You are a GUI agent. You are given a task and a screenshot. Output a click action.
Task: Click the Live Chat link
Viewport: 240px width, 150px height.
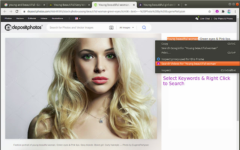pos(205,18)
